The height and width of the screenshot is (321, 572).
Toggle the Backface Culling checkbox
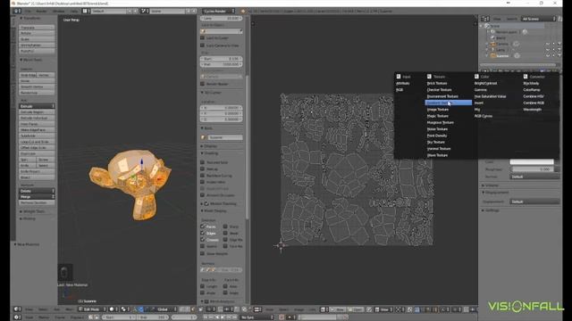tap(203, 176)
